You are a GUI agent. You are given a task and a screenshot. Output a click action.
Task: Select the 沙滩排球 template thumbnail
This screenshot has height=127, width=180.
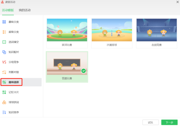(112, 30)
